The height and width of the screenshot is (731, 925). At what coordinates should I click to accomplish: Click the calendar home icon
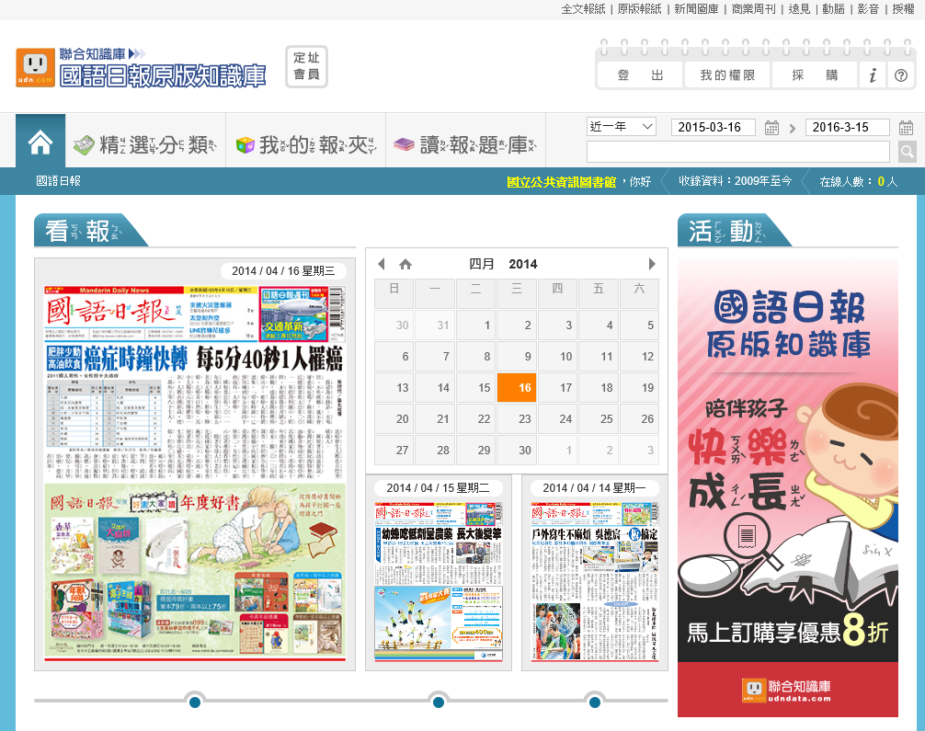[405, 264]
